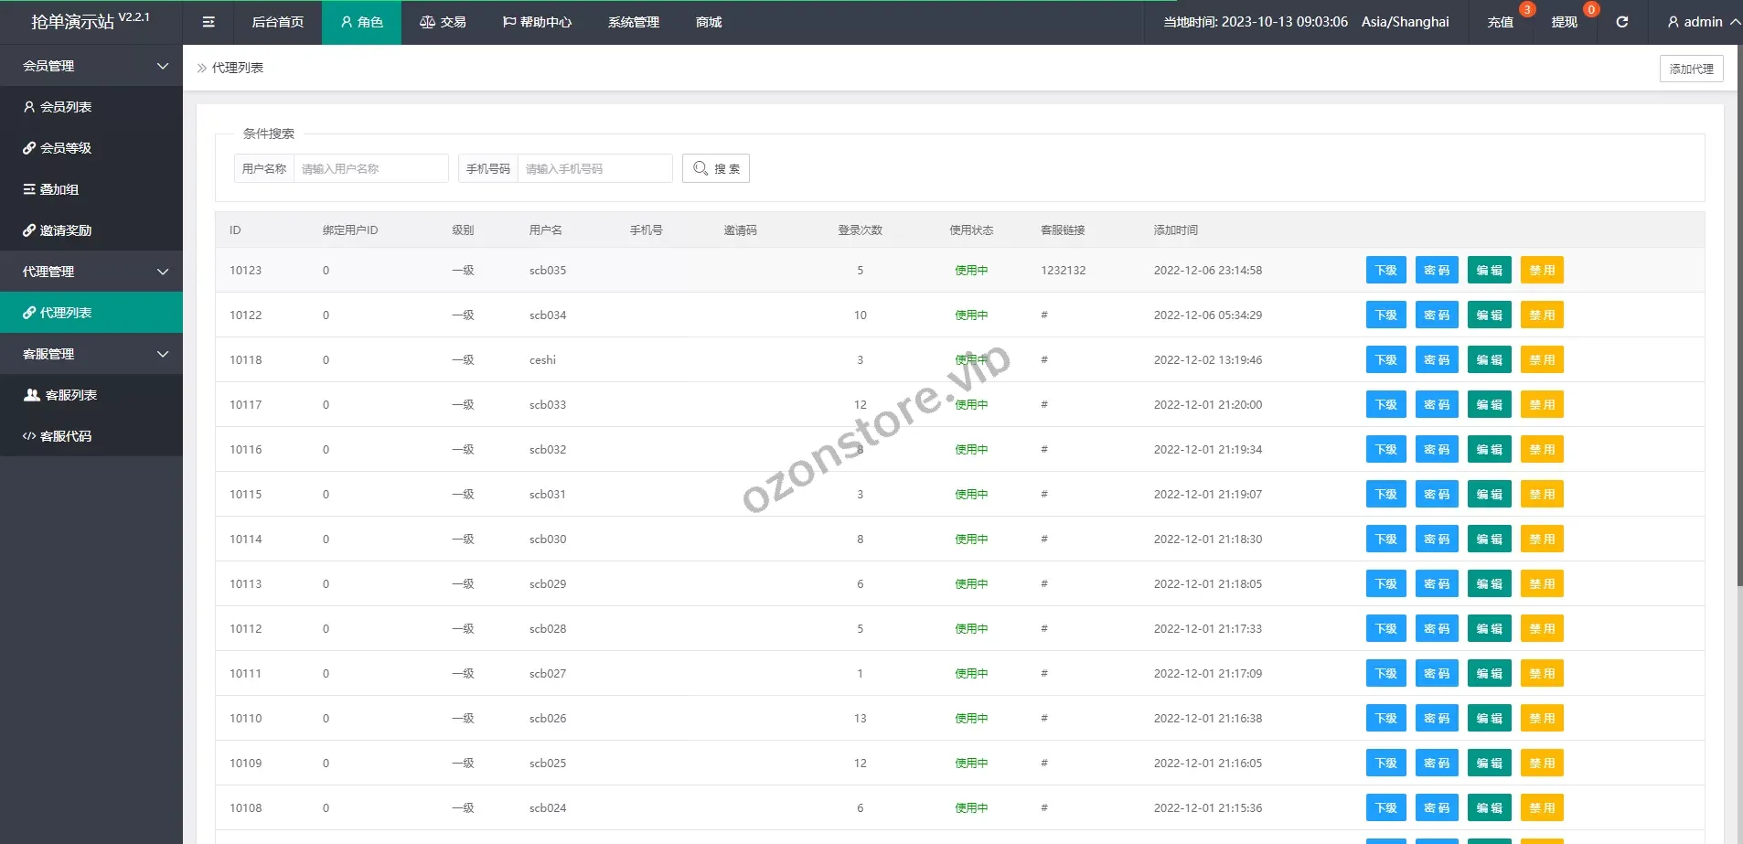Click the refresh icon in the top bar
The height and width of the screenshot is (844, 1743).
[1623, 21]
